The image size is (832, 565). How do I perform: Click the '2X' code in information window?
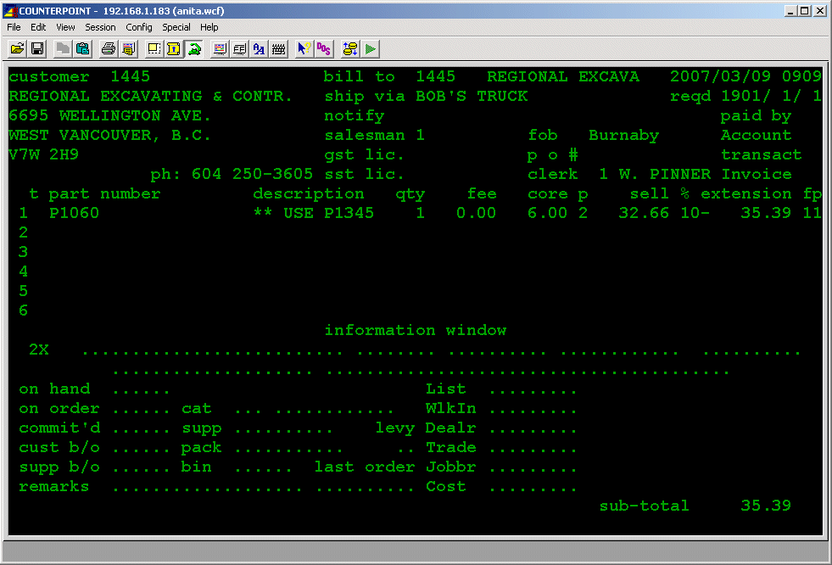(x=39, y=350)
